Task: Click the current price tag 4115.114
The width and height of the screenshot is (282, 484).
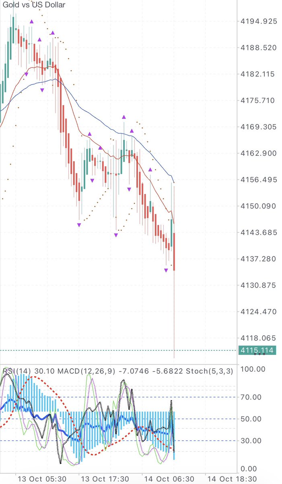Action: pos(257,350)
